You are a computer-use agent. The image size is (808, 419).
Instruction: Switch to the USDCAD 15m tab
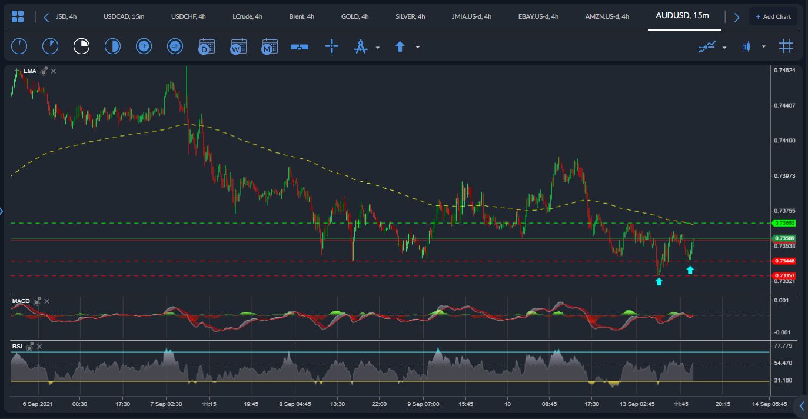pos(124,16)
